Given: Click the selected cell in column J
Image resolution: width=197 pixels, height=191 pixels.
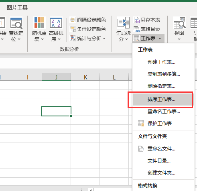Looking at the screenshot, I should click(56, 111).
